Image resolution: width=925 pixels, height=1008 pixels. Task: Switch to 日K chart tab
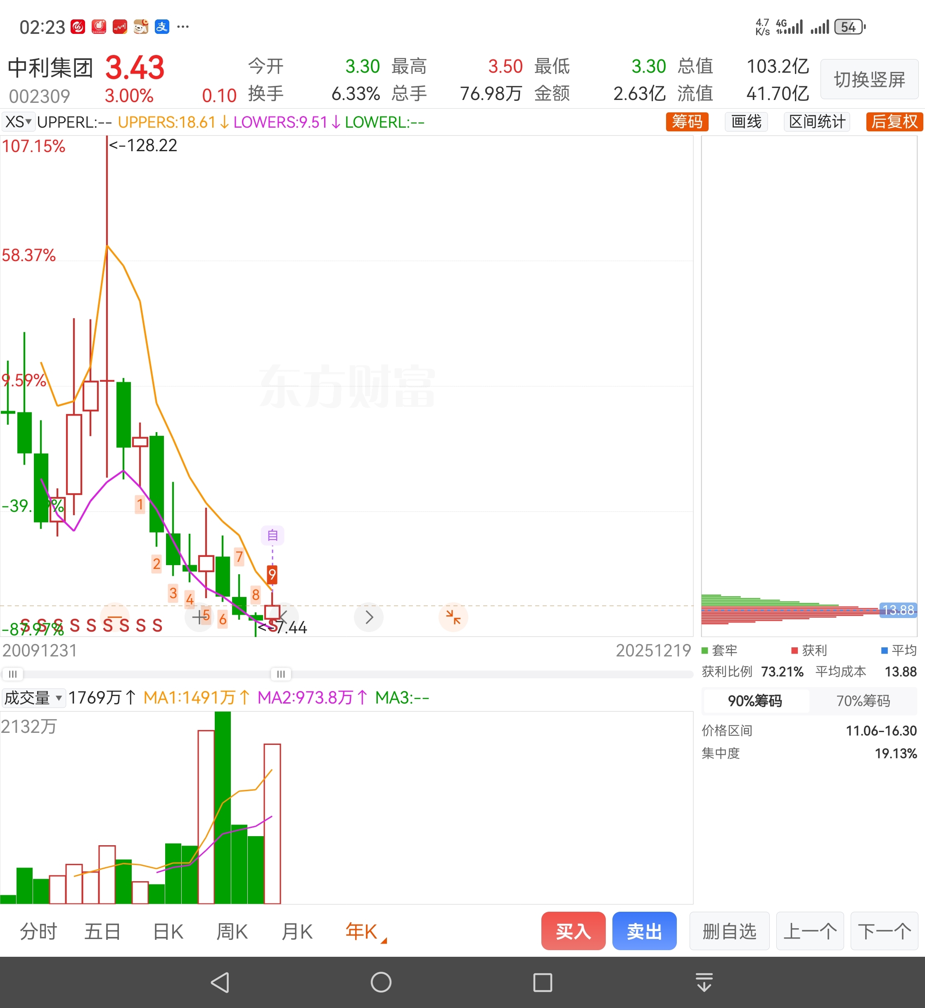click(x=168, y=932)
